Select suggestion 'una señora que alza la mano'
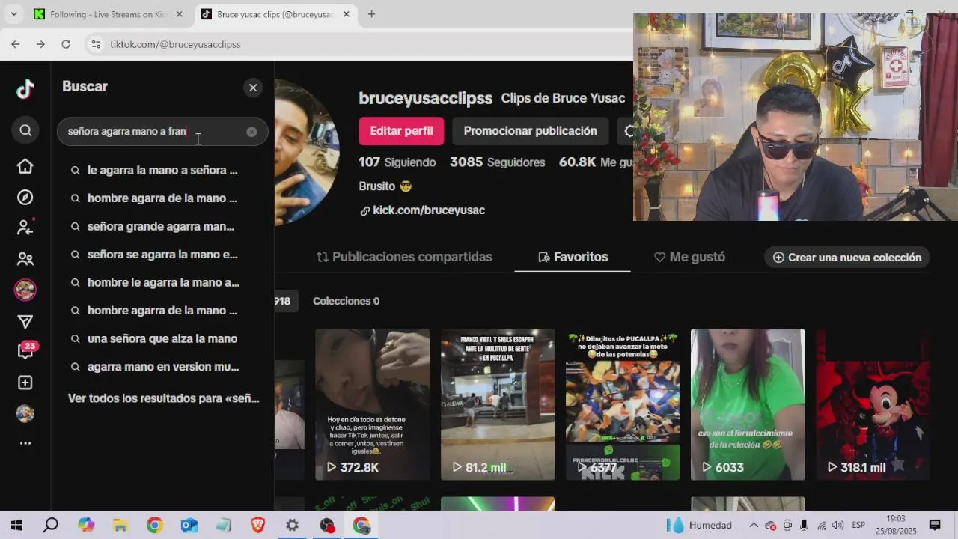The width and height of the screenshot is (958, 539). (162, 338)
